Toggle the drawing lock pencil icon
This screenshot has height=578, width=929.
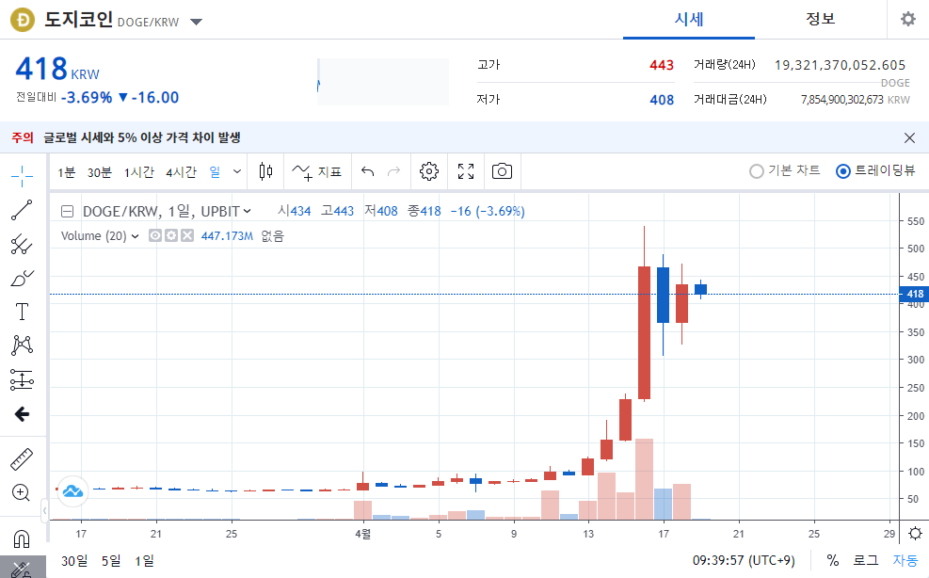click(22, 568)
